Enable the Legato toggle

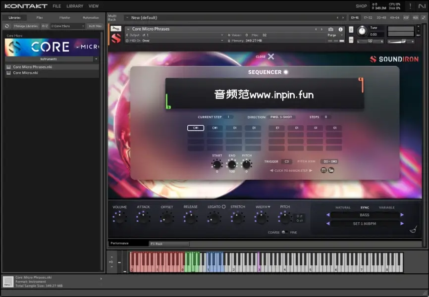point(223,207)
